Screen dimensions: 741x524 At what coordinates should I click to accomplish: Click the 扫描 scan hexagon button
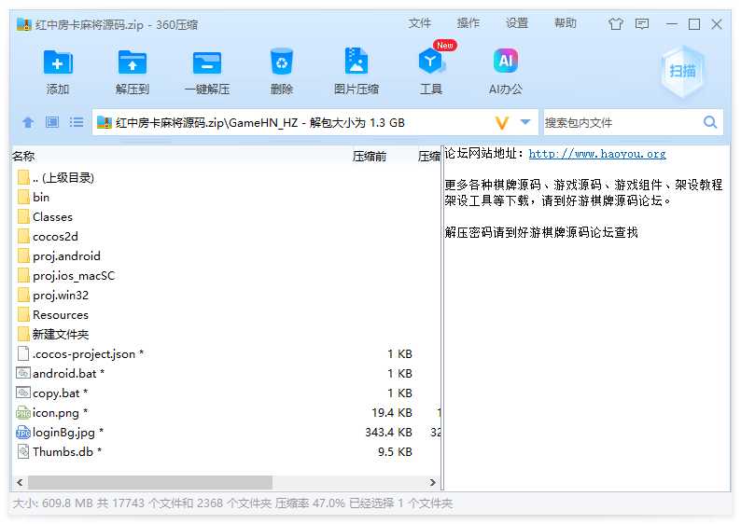(682, 72)
